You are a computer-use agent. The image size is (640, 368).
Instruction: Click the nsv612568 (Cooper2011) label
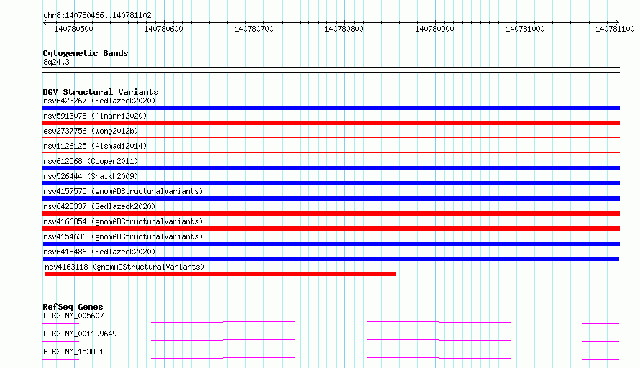click(x=91, y=161)
